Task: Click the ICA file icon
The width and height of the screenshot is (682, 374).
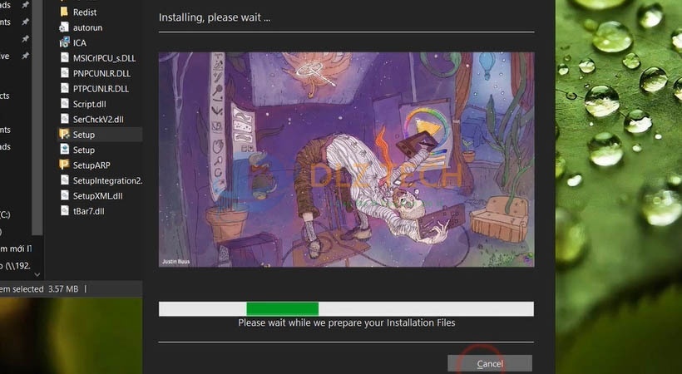Action: [x=65, y=42]
